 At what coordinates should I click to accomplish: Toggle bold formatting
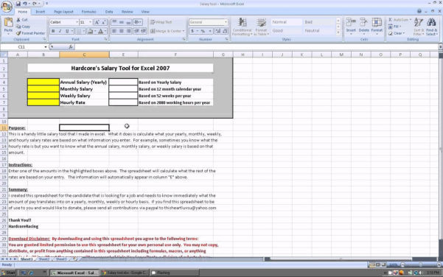point(53,31)
